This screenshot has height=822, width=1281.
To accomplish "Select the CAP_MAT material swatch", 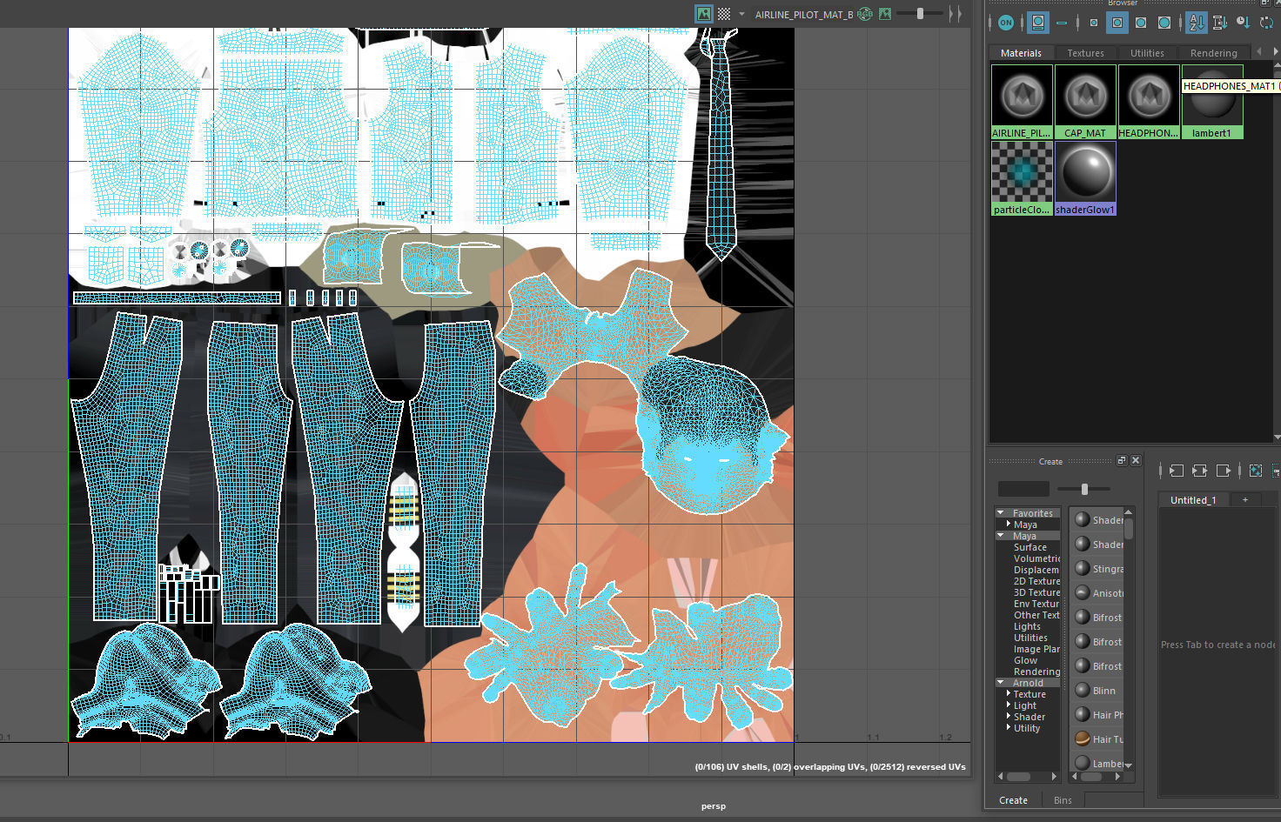I will click(x=1085, y=102).
